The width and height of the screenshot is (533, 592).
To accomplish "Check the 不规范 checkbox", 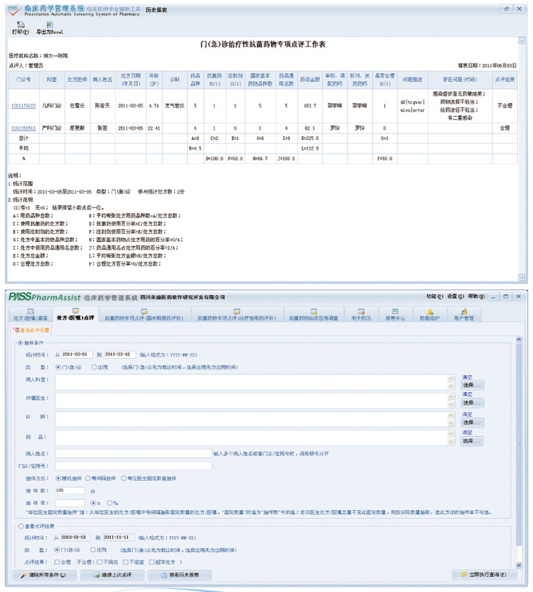I will click(x=99, y=562).
